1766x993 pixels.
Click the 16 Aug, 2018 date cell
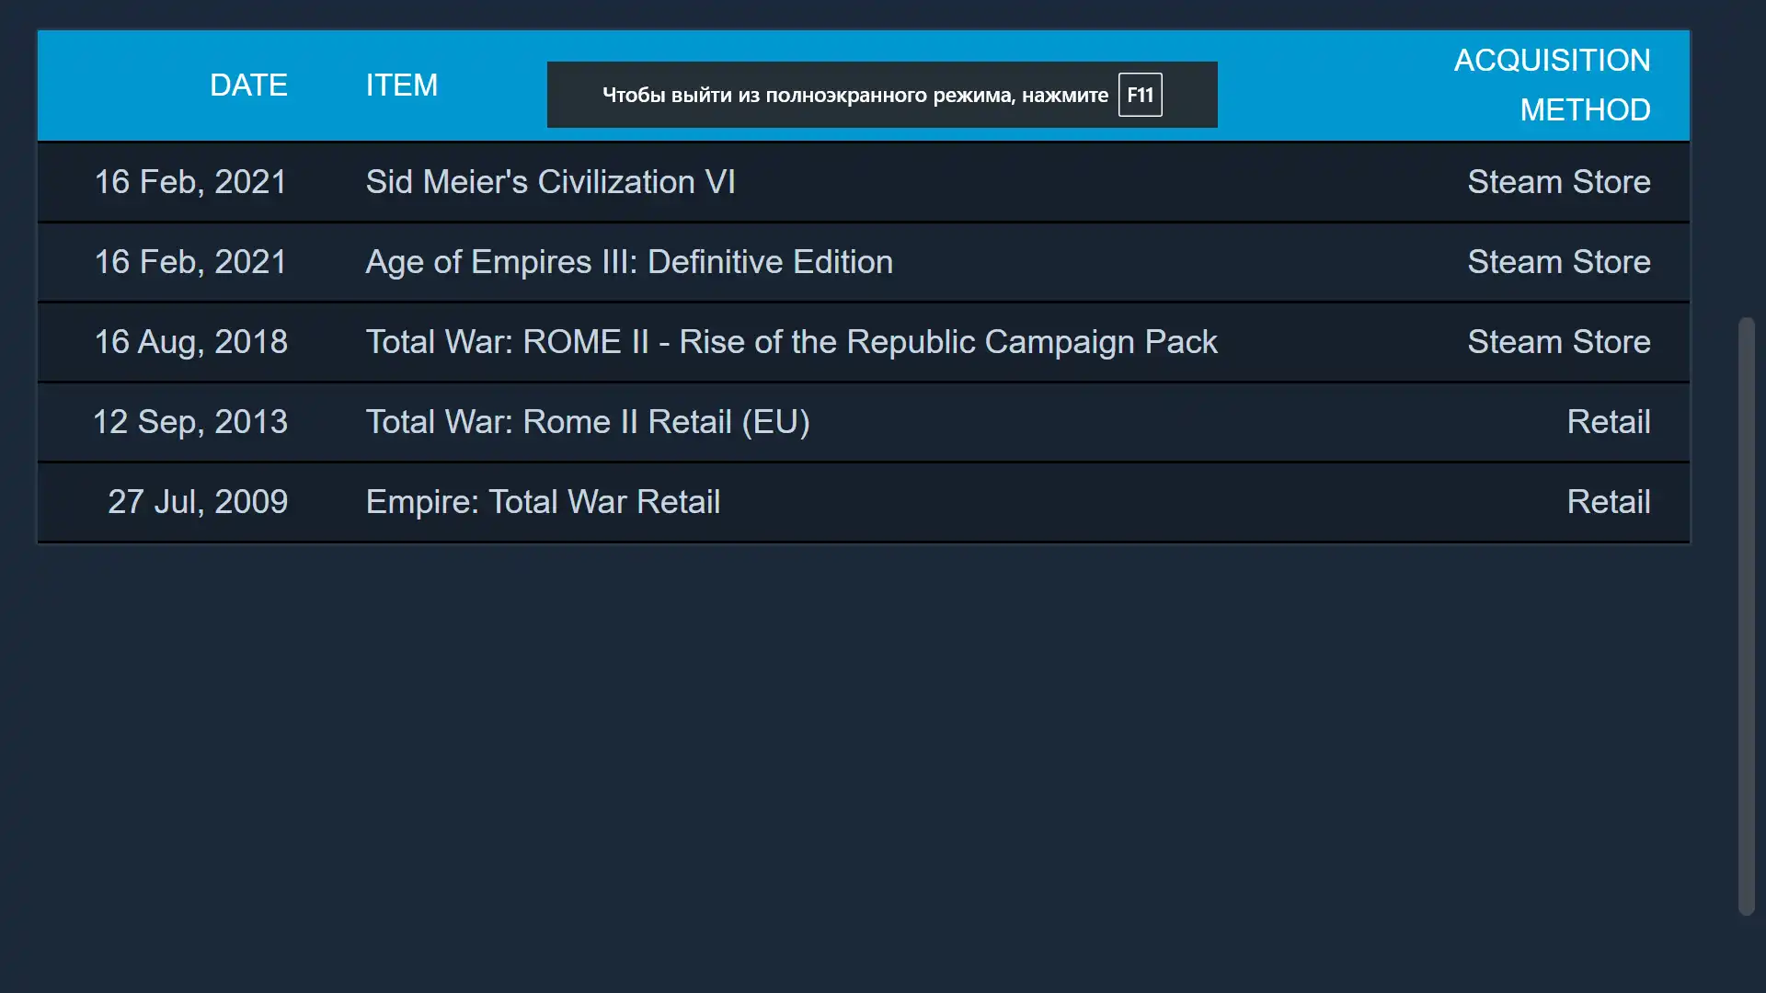point(191,342)
